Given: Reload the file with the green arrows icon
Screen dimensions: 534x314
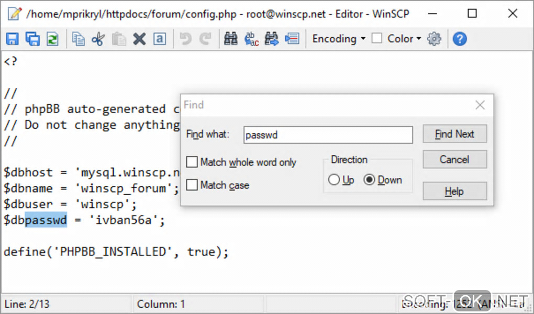Looking at the screenshot, I should tap(52, 39).
